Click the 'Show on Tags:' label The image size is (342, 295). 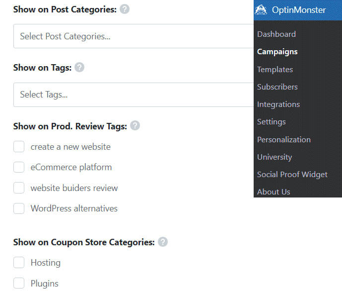coord(42,68)
